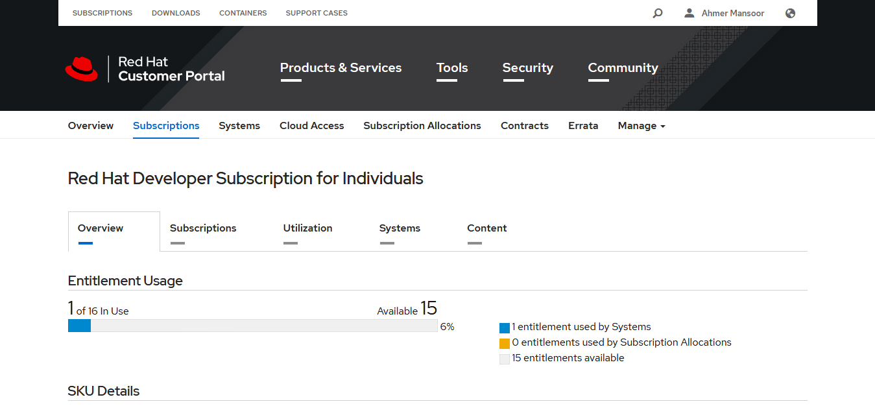Open the Tools navigation menu

[451, 67]
